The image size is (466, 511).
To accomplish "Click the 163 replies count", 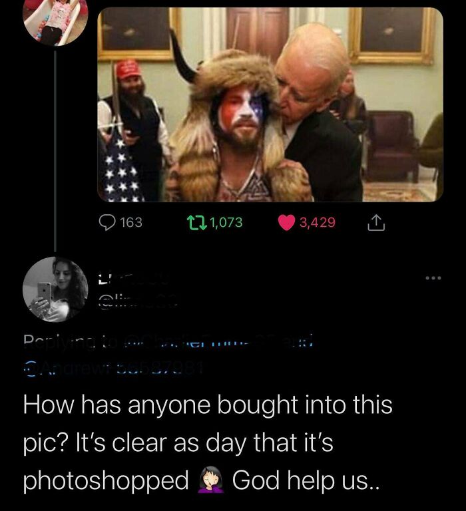I will 131,223.
